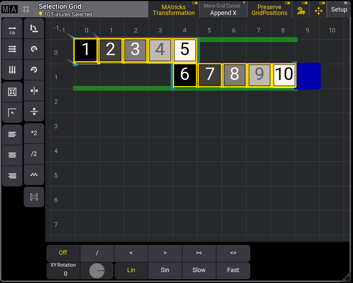The image size is (353, 283).
Task: Click the rotate clockwise icon
Action: click(34, 49)
